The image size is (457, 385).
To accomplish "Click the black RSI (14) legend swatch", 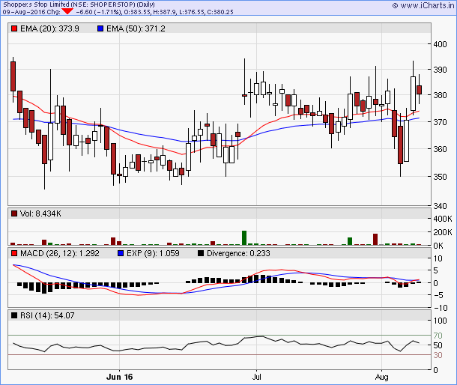I will [x=14, y=315].
